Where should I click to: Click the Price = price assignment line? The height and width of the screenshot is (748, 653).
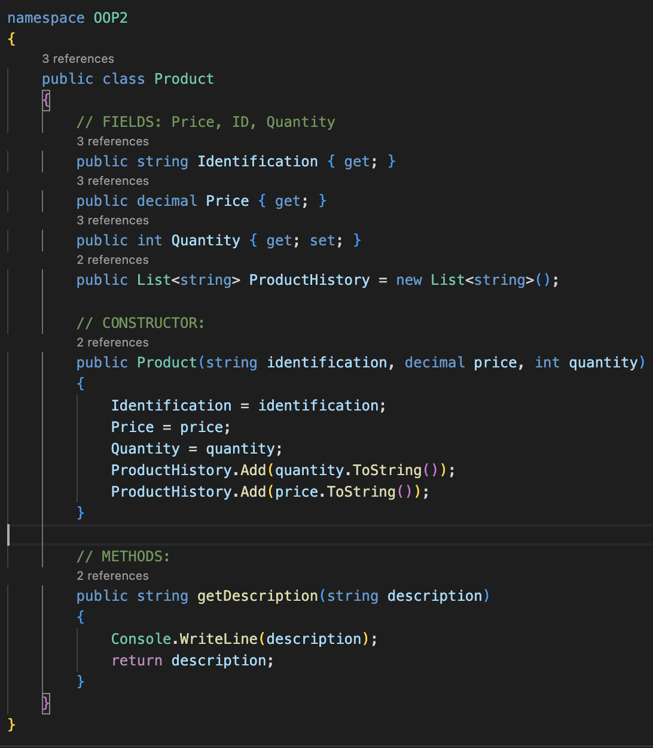pos(170,427)
